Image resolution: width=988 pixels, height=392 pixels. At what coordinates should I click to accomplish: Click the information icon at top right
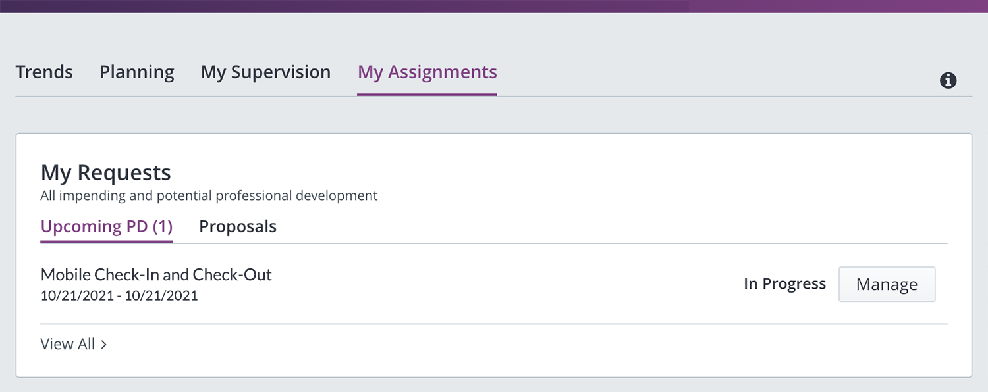pos(948,80)
